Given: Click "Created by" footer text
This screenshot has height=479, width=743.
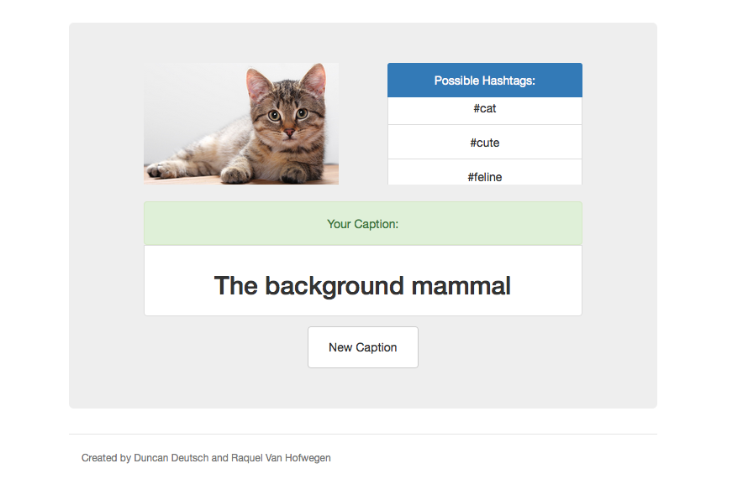Looking at the screenshot, I should click(x=106, y=458).
